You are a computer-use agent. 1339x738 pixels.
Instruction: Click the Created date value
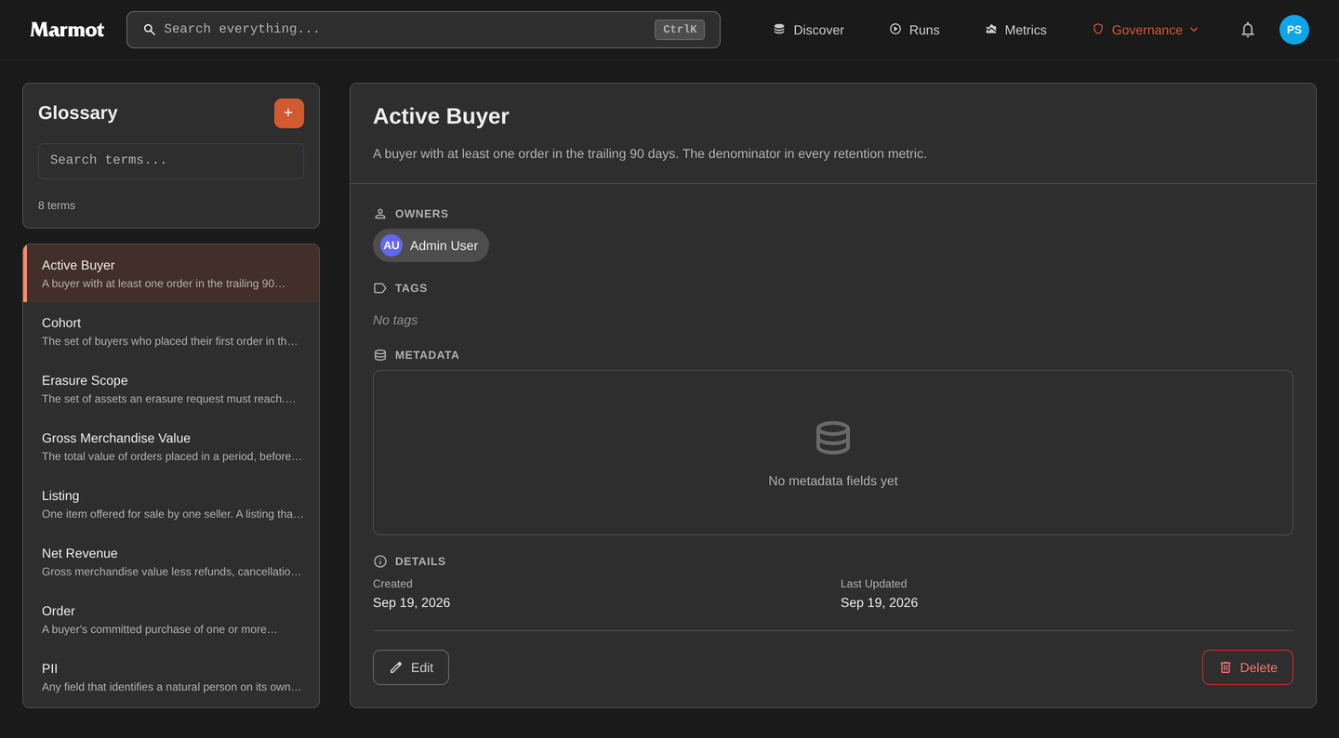411,602
